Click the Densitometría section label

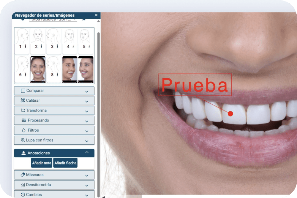(x=38, y=185)
